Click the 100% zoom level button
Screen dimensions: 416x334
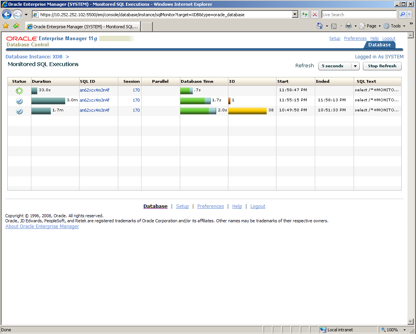tap(390, 330)
